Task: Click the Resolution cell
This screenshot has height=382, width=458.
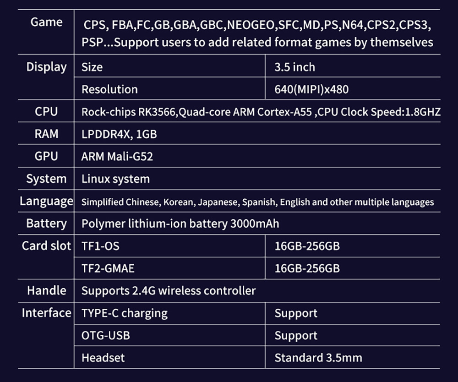Action: coord(109,89)
